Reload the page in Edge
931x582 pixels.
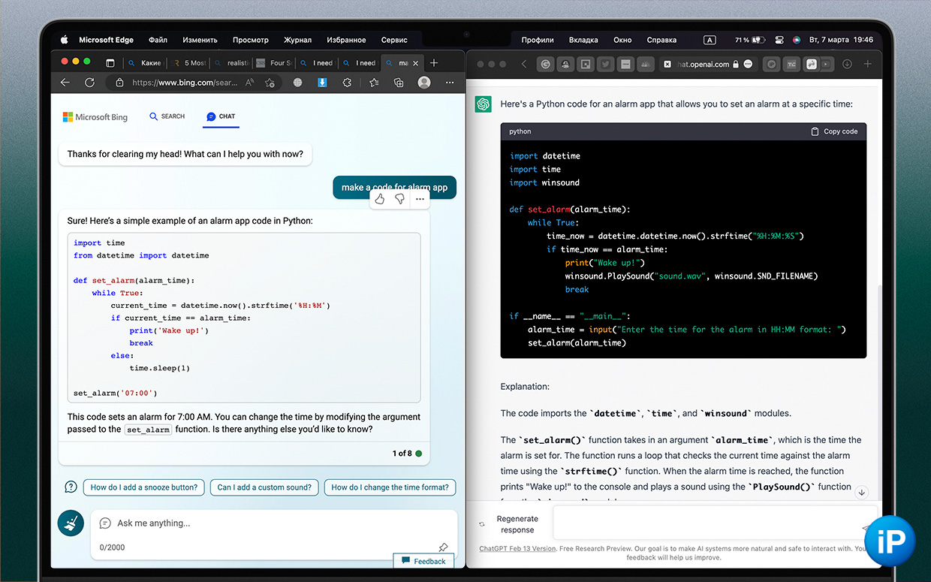[x=89, y=83]
